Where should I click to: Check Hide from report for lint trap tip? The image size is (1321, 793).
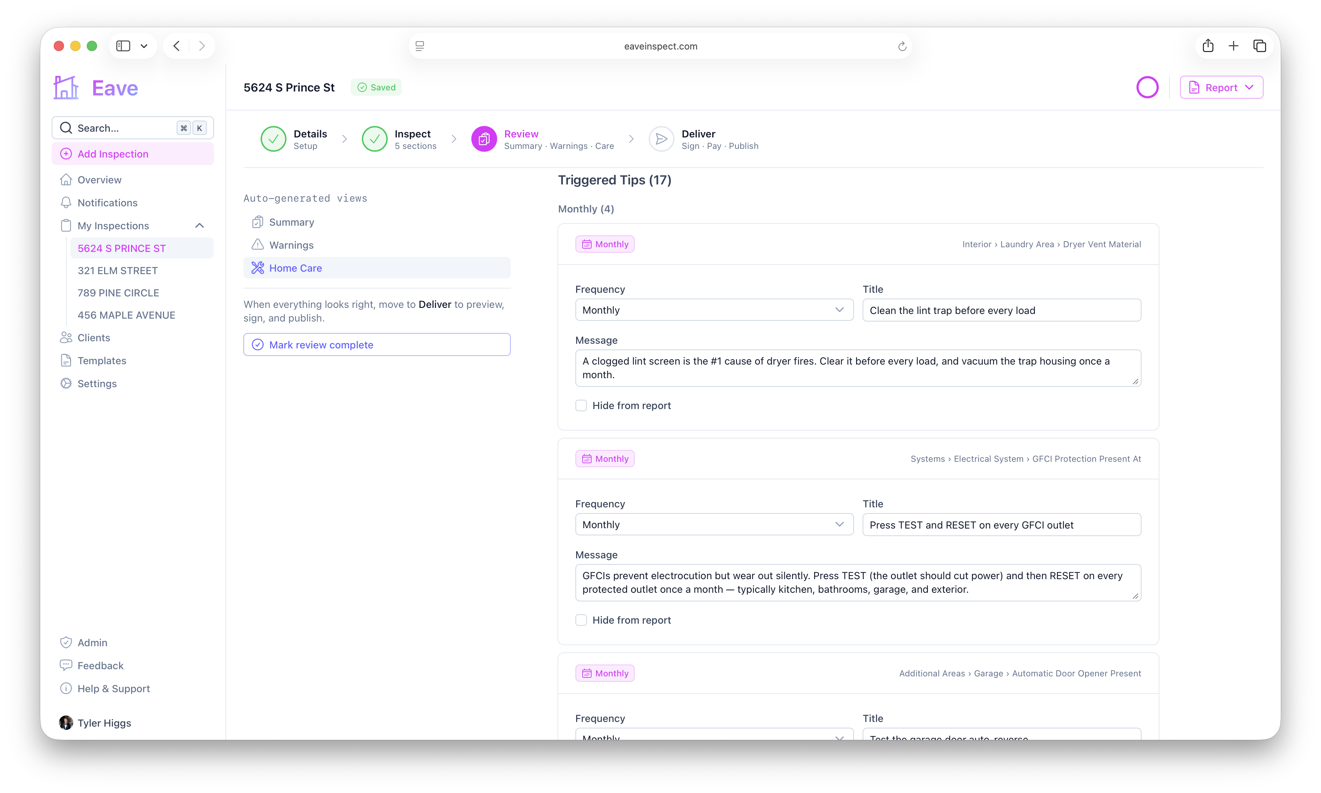pos(581,405)
